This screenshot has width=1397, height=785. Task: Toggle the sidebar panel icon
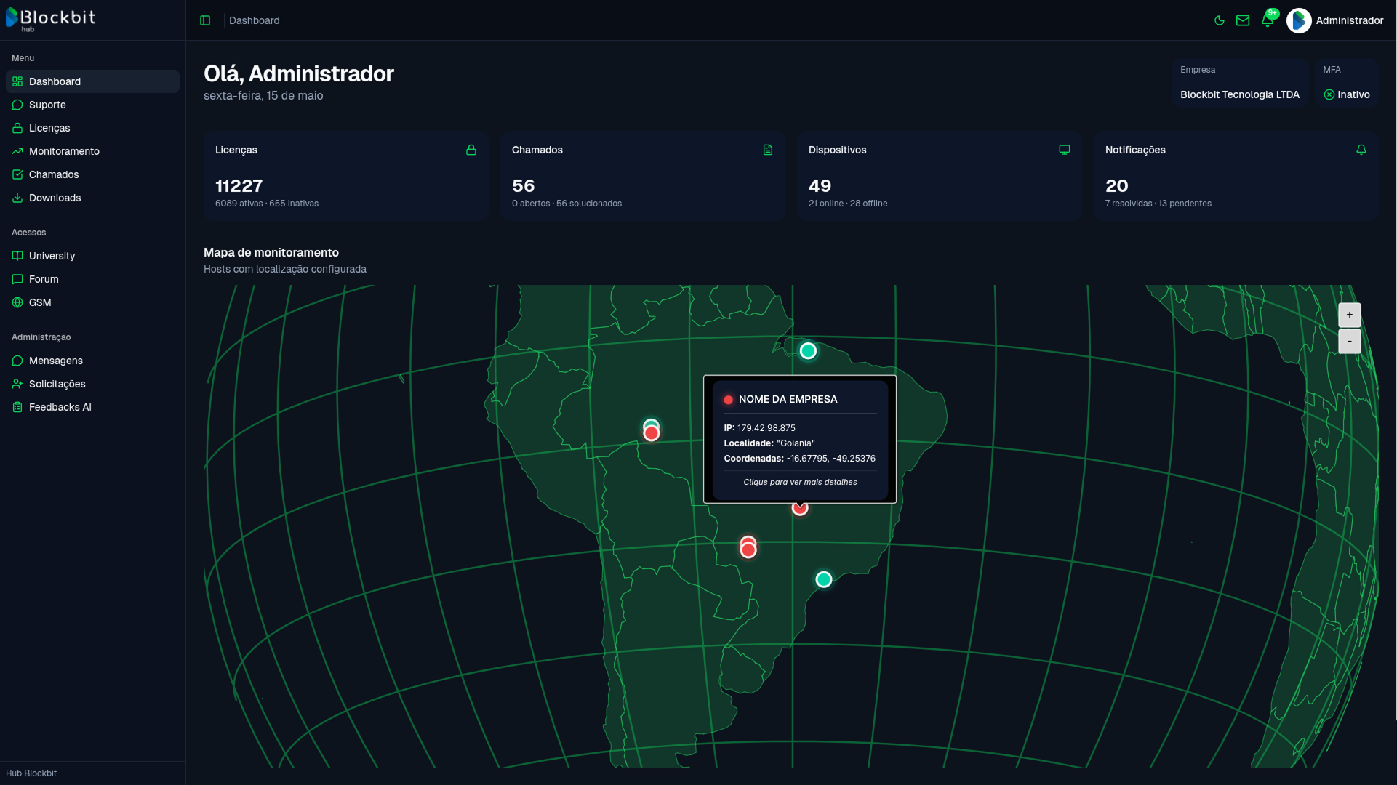(205, 20)
